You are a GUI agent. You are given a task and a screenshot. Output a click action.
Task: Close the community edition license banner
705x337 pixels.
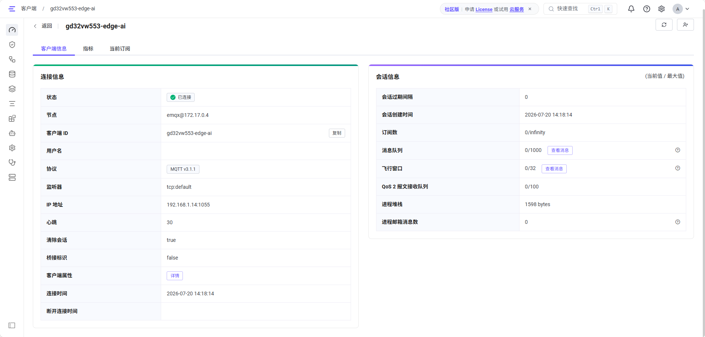(530, 9)
